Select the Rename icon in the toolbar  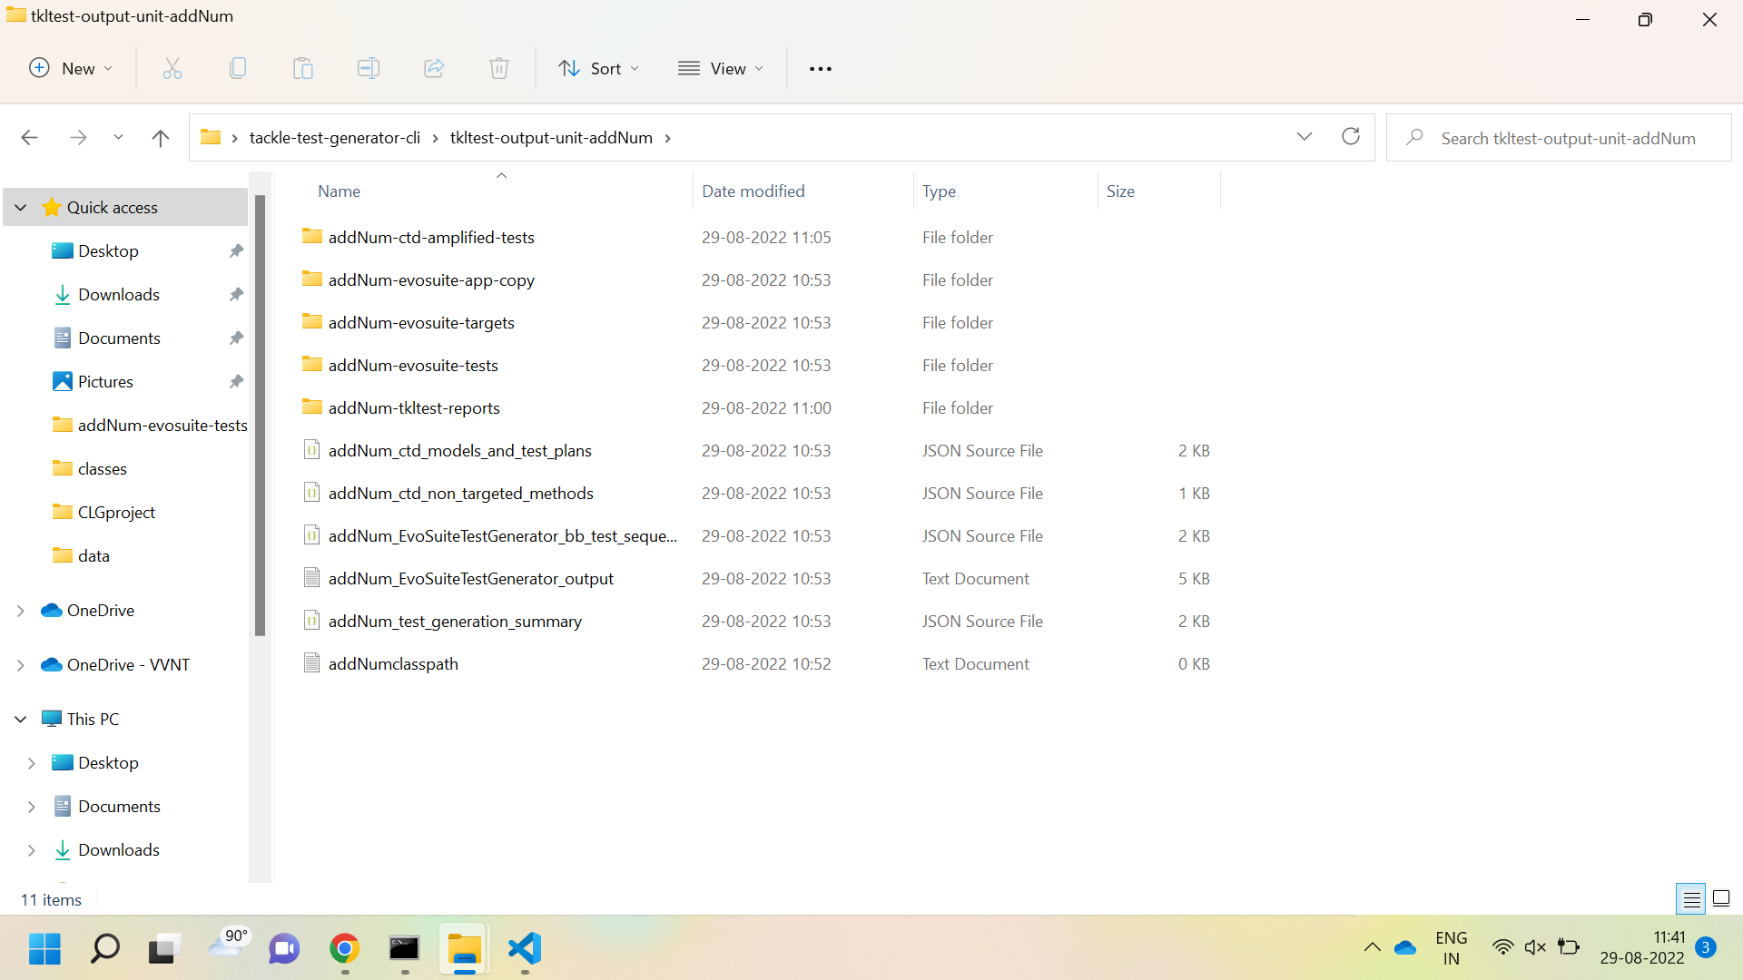click(x=368, y=68)
